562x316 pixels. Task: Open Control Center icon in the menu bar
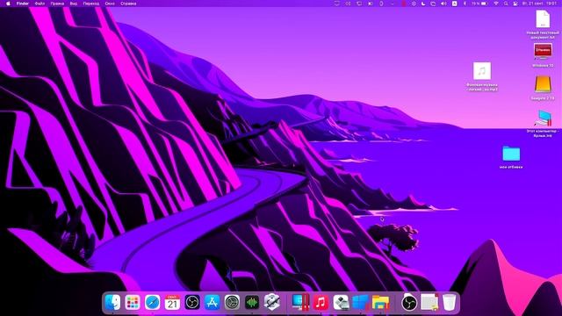click(515, 4)
